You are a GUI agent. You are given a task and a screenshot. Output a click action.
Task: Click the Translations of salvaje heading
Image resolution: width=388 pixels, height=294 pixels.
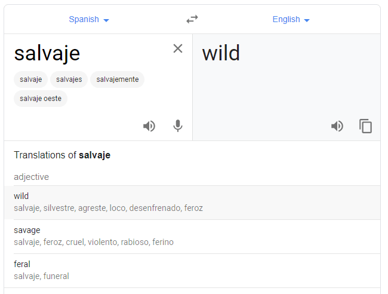[62, 155]
